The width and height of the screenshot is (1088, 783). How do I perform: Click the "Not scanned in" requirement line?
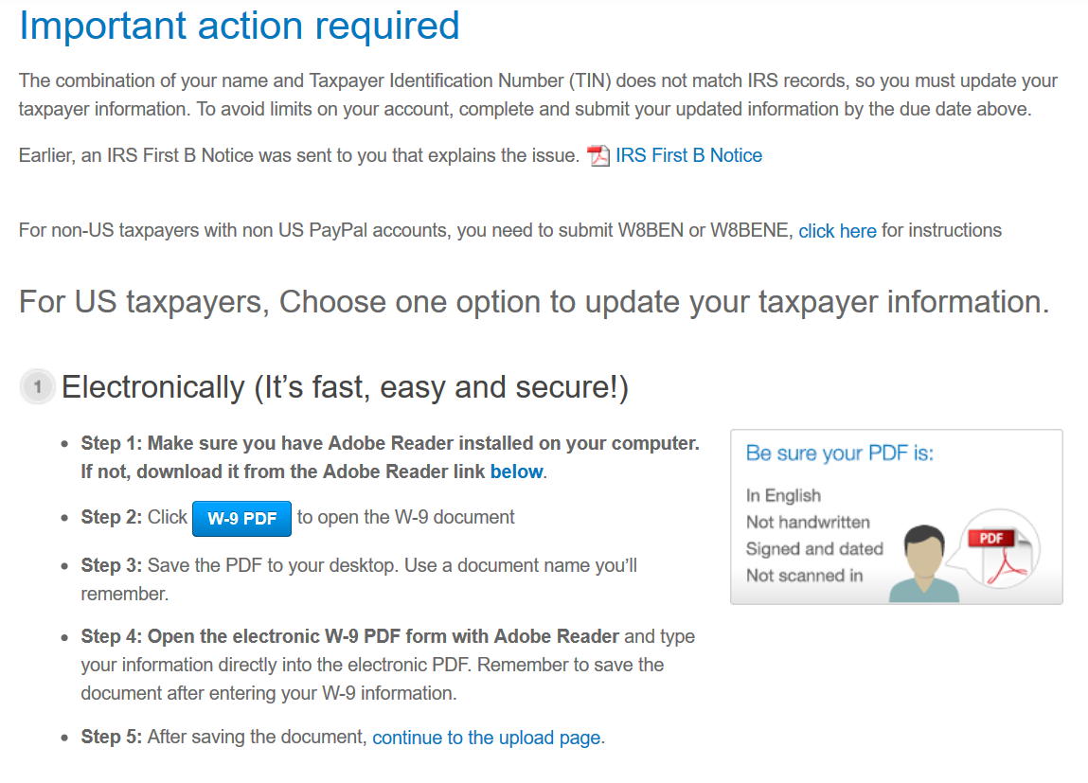point(804,576)
